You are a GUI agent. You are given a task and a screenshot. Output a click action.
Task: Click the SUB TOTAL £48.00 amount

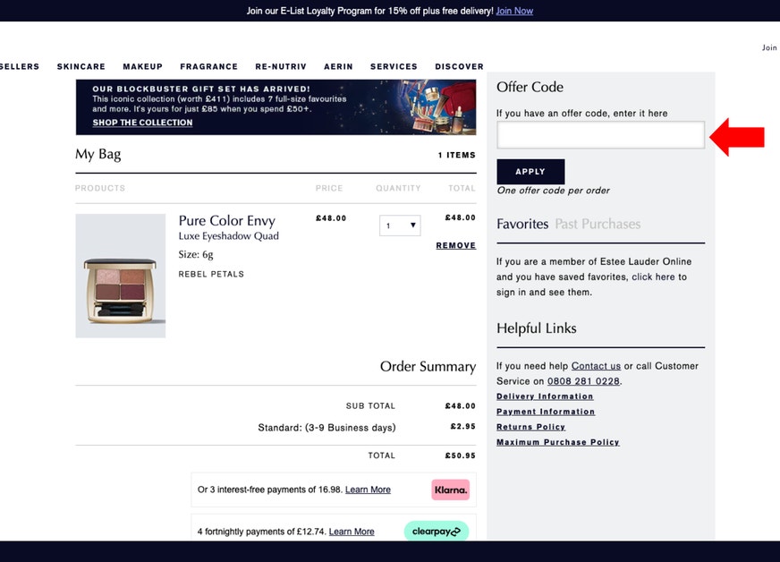(x=460, y=406)
